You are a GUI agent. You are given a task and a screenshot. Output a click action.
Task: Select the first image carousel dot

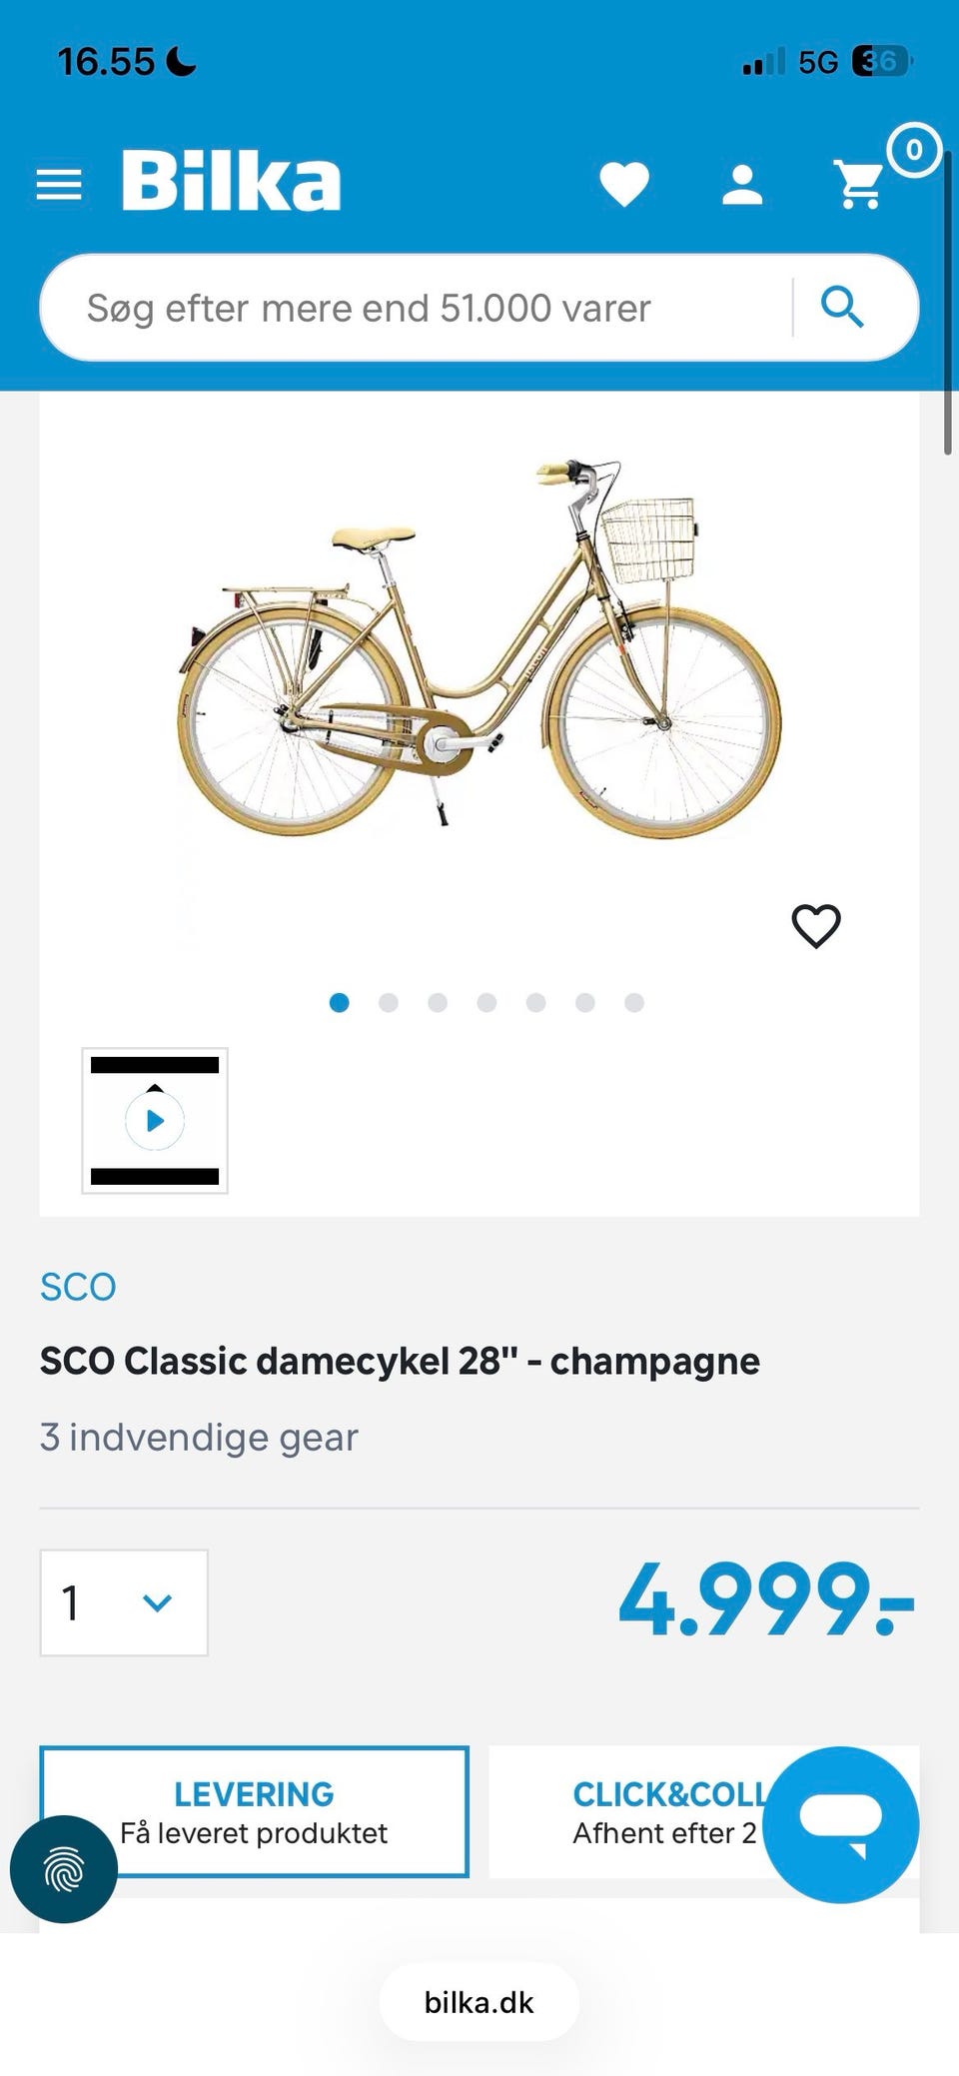(340, 1002)
